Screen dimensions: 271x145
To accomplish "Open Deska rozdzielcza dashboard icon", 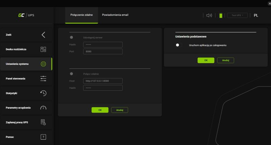I will (43, 49).
